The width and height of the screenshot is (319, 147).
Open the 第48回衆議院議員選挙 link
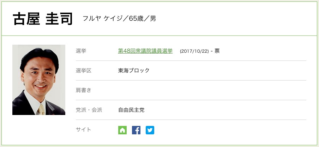(x=145, y=51)
